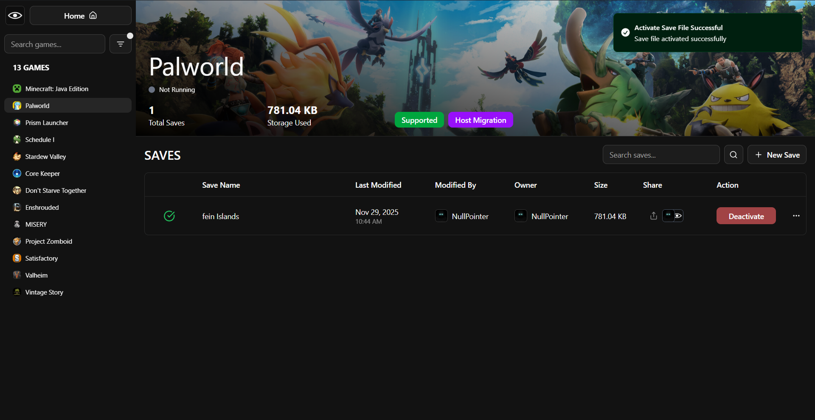Click the Core Keeper icon
815x420 pixels.
point(17,173)
